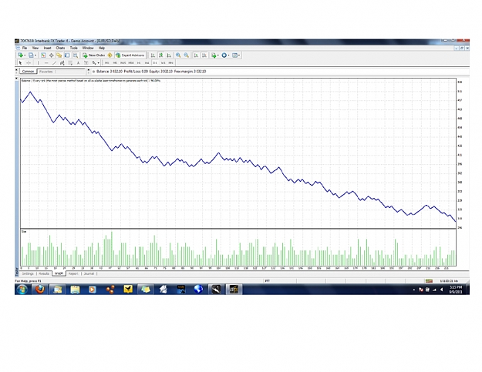This screenshot has height=372, width=482.
Task: Switch to the MN timeframe
Action: click(171, 63)
